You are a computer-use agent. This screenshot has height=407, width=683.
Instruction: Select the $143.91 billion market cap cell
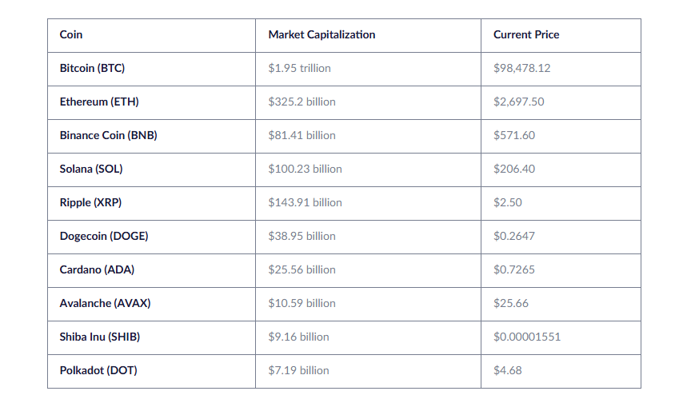305,203
